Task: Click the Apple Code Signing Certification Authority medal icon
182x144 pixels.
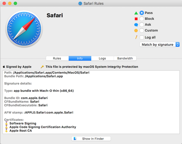Action: pyautogui.click(x=6, y=127)
